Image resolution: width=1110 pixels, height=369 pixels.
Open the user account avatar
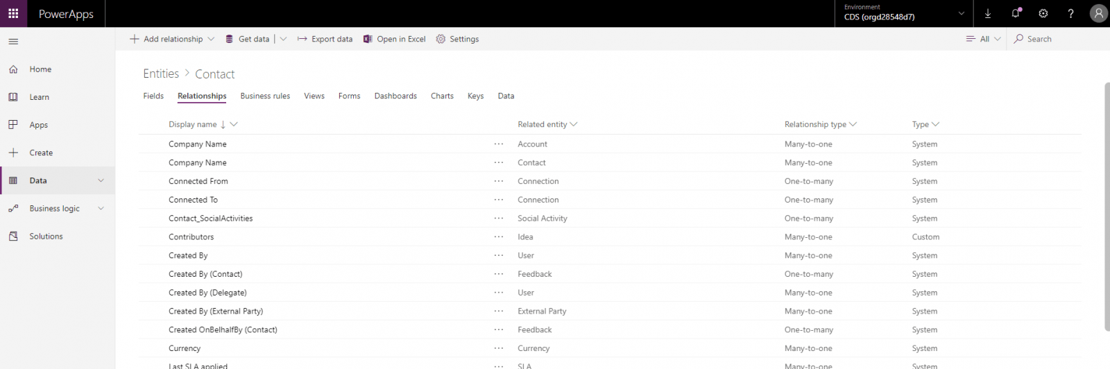pos(1099,13)
